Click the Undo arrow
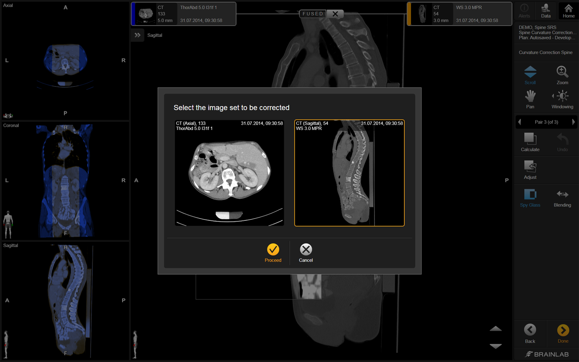Viewport: 579px width, 362px height. point(562,142)
